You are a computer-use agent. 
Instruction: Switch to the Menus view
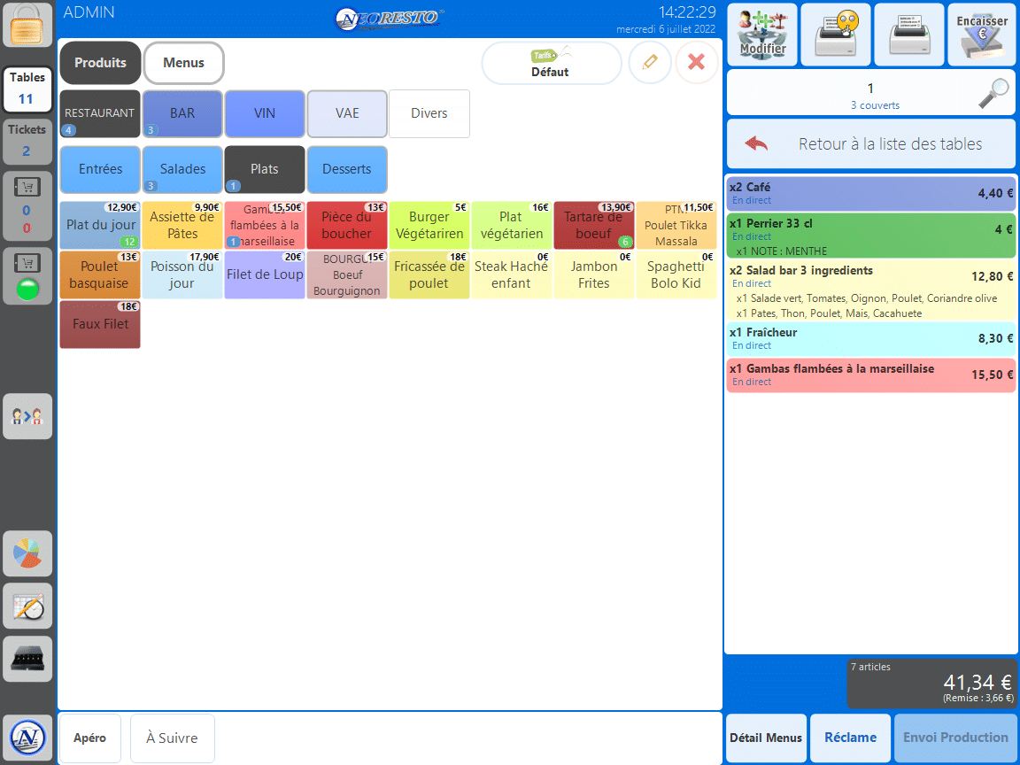[183, 63]
